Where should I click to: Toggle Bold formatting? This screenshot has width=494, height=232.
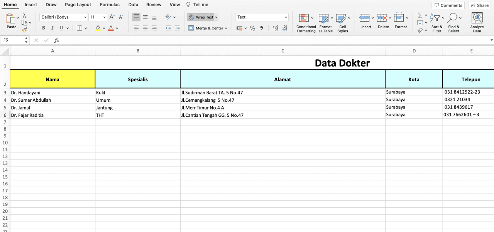[x=43, y=28]
